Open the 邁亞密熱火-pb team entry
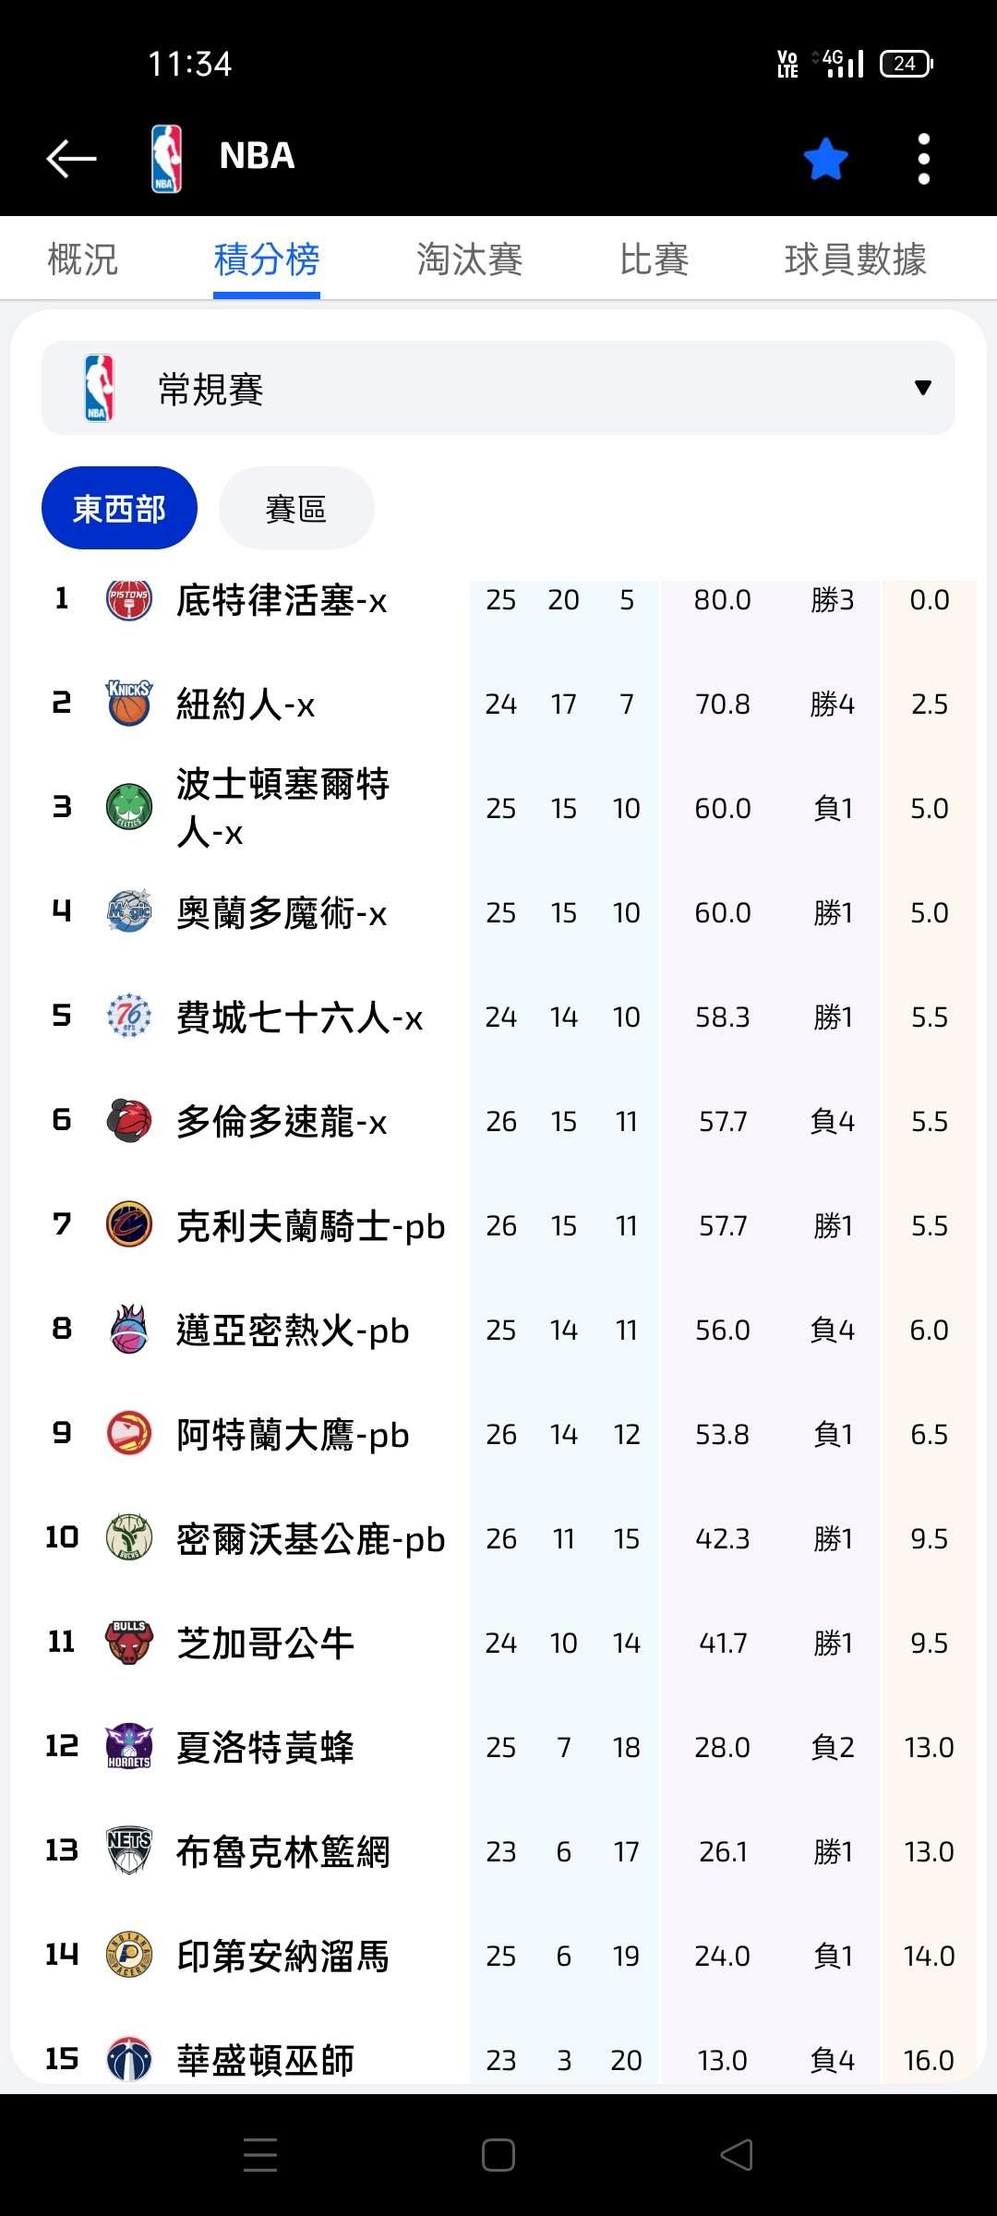 292,1331
